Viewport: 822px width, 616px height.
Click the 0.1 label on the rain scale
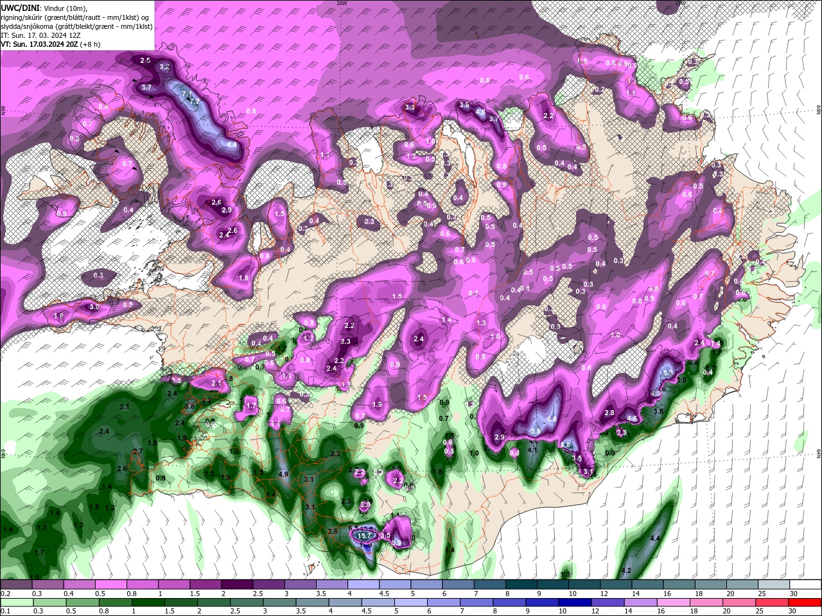tap(5, 611)
